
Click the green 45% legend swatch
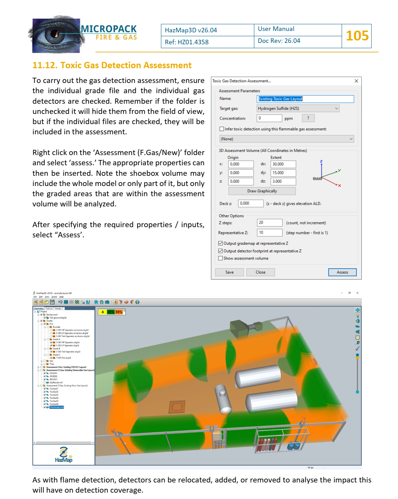click(111, 312)
